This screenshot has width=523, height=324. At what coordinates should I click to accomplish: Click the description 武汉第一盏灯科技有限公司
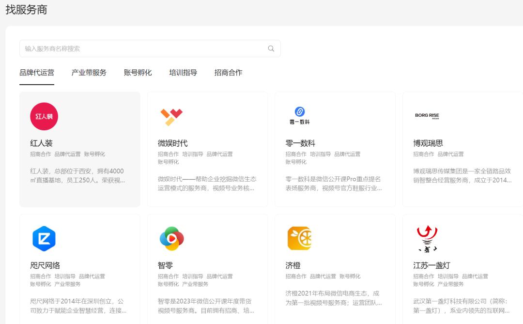pos(461,306)
